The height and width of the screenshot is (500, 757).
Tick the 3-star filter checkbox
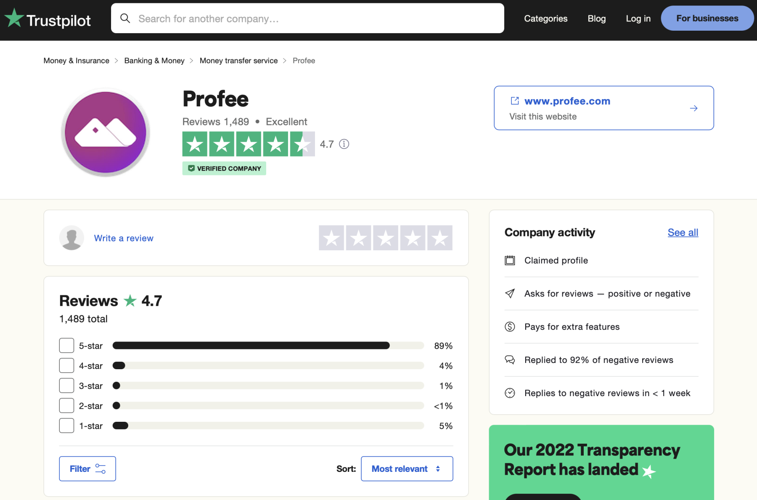coord(66,386)
